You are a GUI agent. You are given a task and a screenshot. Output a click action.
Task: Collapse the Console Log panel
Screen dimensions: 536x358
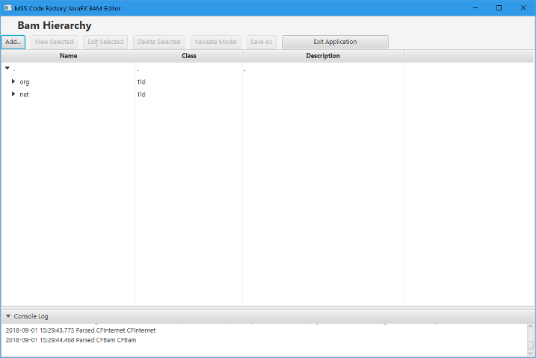tap(7, 316)
